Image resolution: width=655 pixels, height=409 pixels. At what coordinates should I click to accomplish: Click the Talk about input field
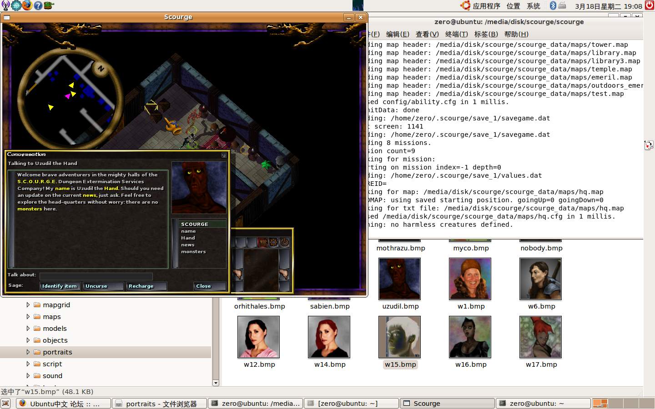click(x=96, y=276)
